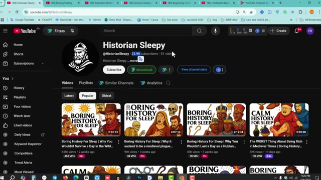
Task: Open the browser Extensions puzzle icon
Action: 300,12
